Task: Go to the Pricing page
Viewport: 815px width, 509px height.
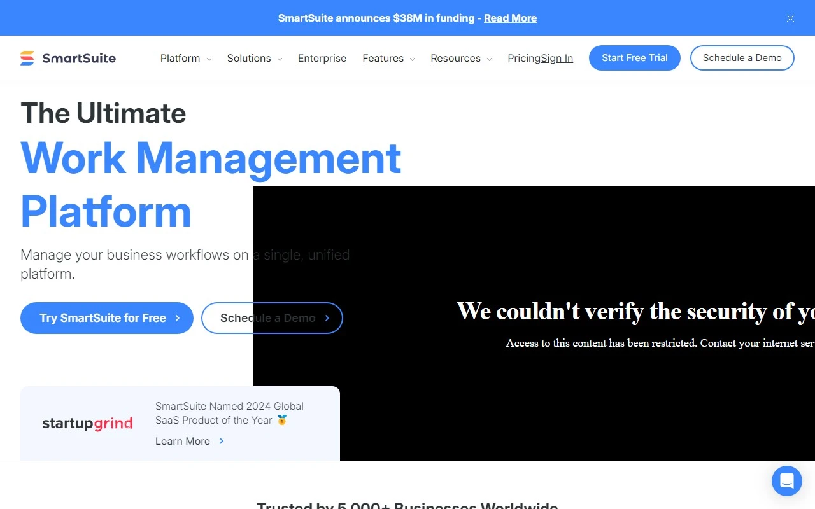Action: (524, 58)
